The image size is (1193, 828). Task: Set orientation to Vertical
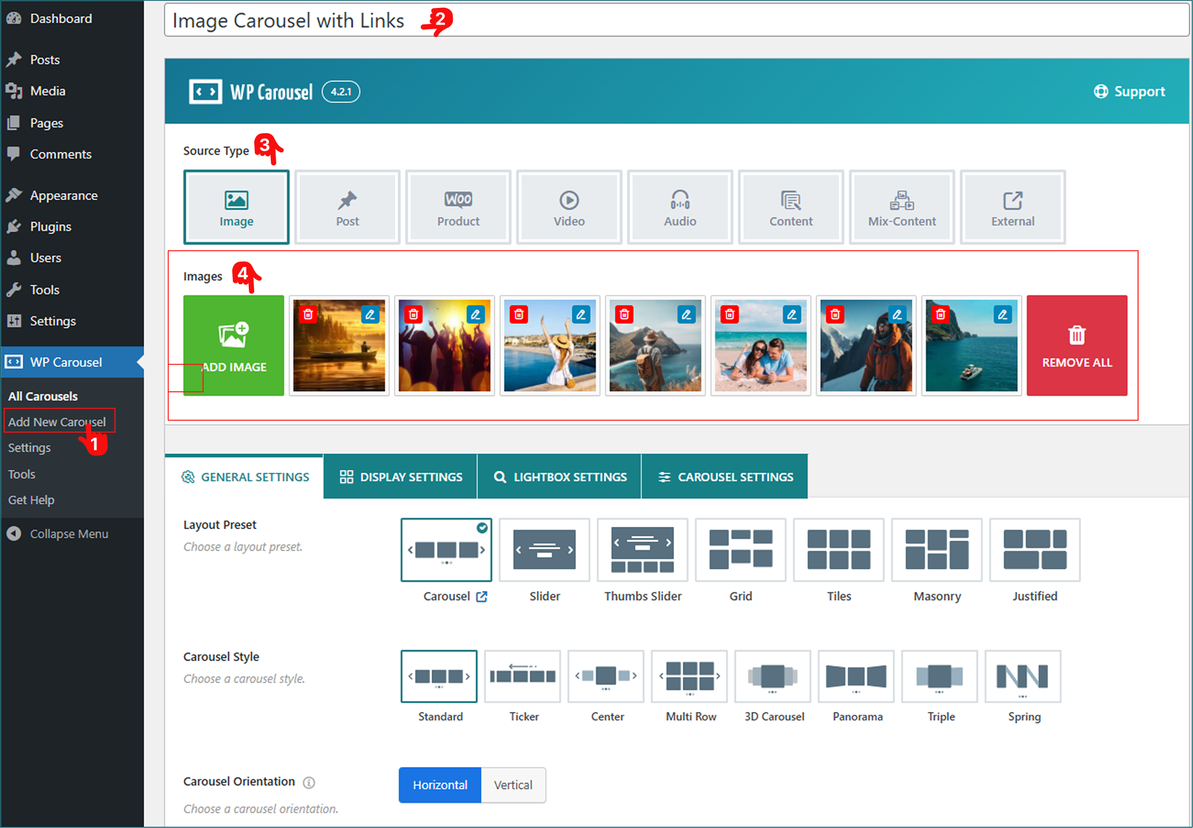513,785
